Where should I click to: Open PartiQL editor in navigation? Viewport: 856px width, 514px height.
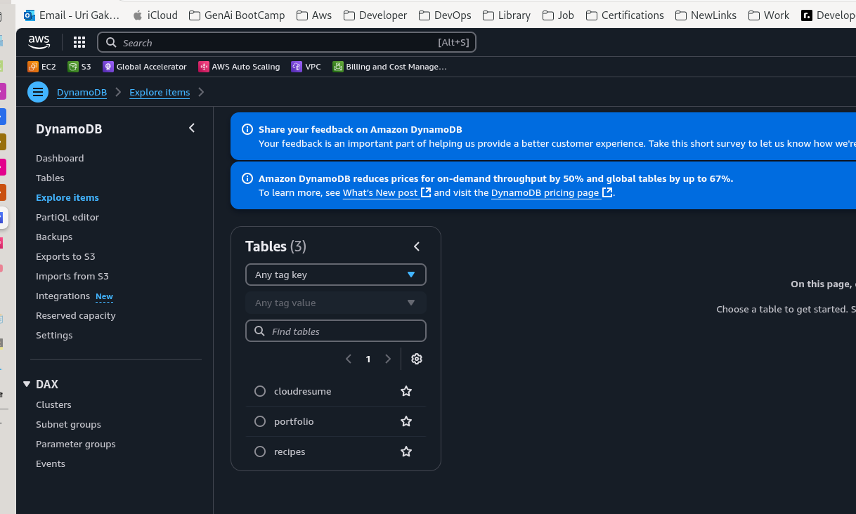coord(67,217)
